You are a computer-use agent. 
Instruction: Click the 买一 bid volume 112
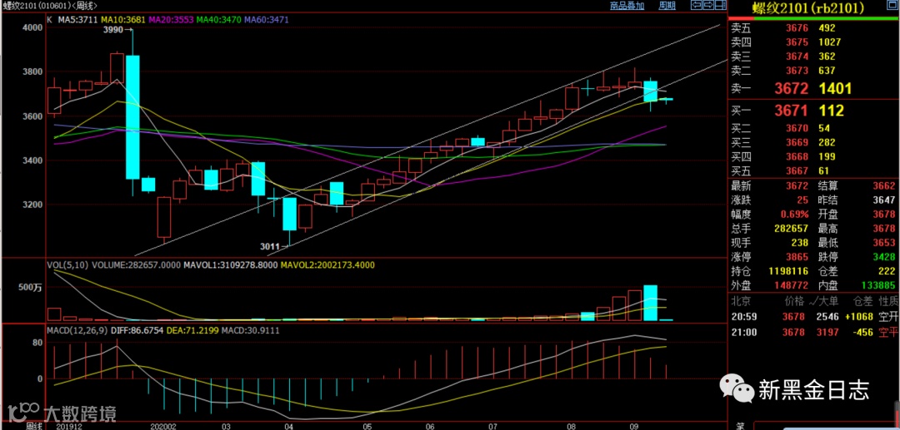[x=829, y=111]
